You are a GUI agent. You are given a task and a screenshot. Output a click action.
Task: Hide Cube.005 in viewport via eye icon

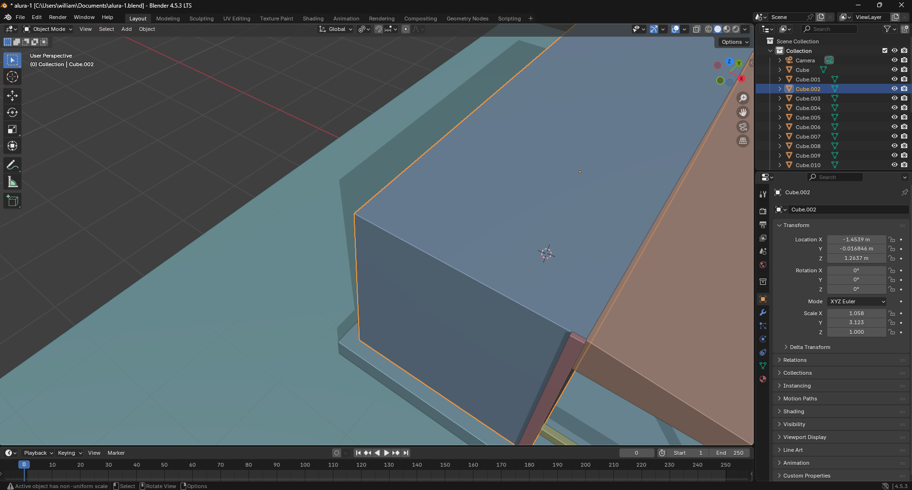[x=894, y=117]
